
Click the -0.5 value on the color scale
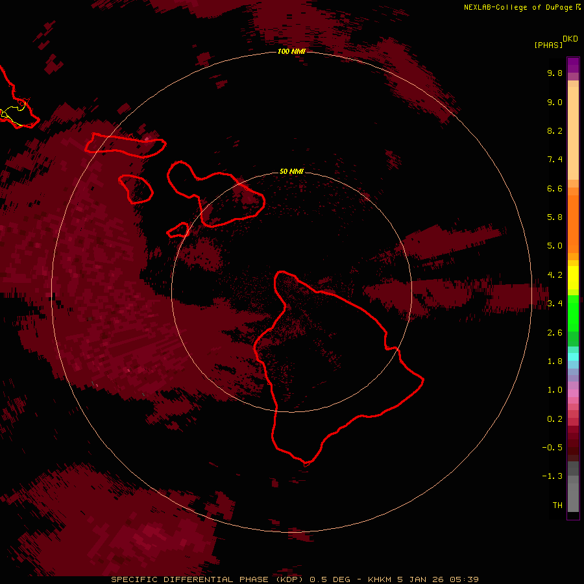tap(552, 448)
